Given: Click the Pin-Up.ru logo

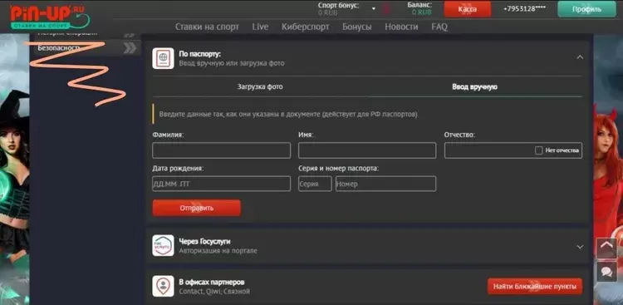Looking at the screenshot, I should pyautogui.click(x=50, y=17).
